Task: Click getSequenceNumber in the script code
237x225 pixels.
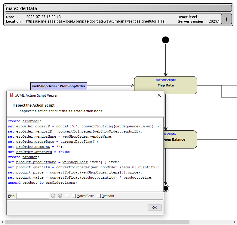Action: [133, 127]
